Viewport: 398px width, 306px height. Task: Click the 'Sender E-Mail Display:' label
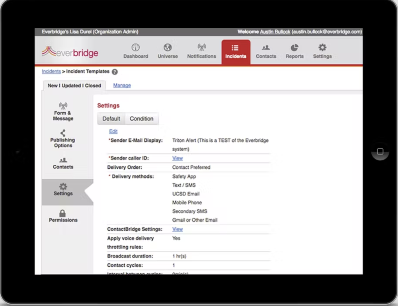[136, 140]
